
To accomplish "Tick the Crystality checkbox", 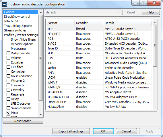I will (8, 90).
